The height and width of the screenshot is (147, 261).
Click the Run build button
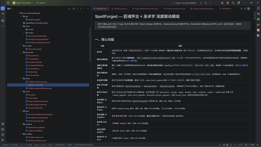[201, 3]
